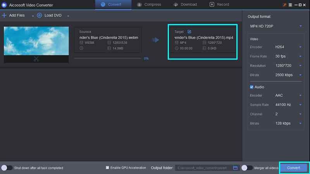Toggle shut down after all task completed
The height and width of the screenshot is (174, 310).
(x=7, y=168)
